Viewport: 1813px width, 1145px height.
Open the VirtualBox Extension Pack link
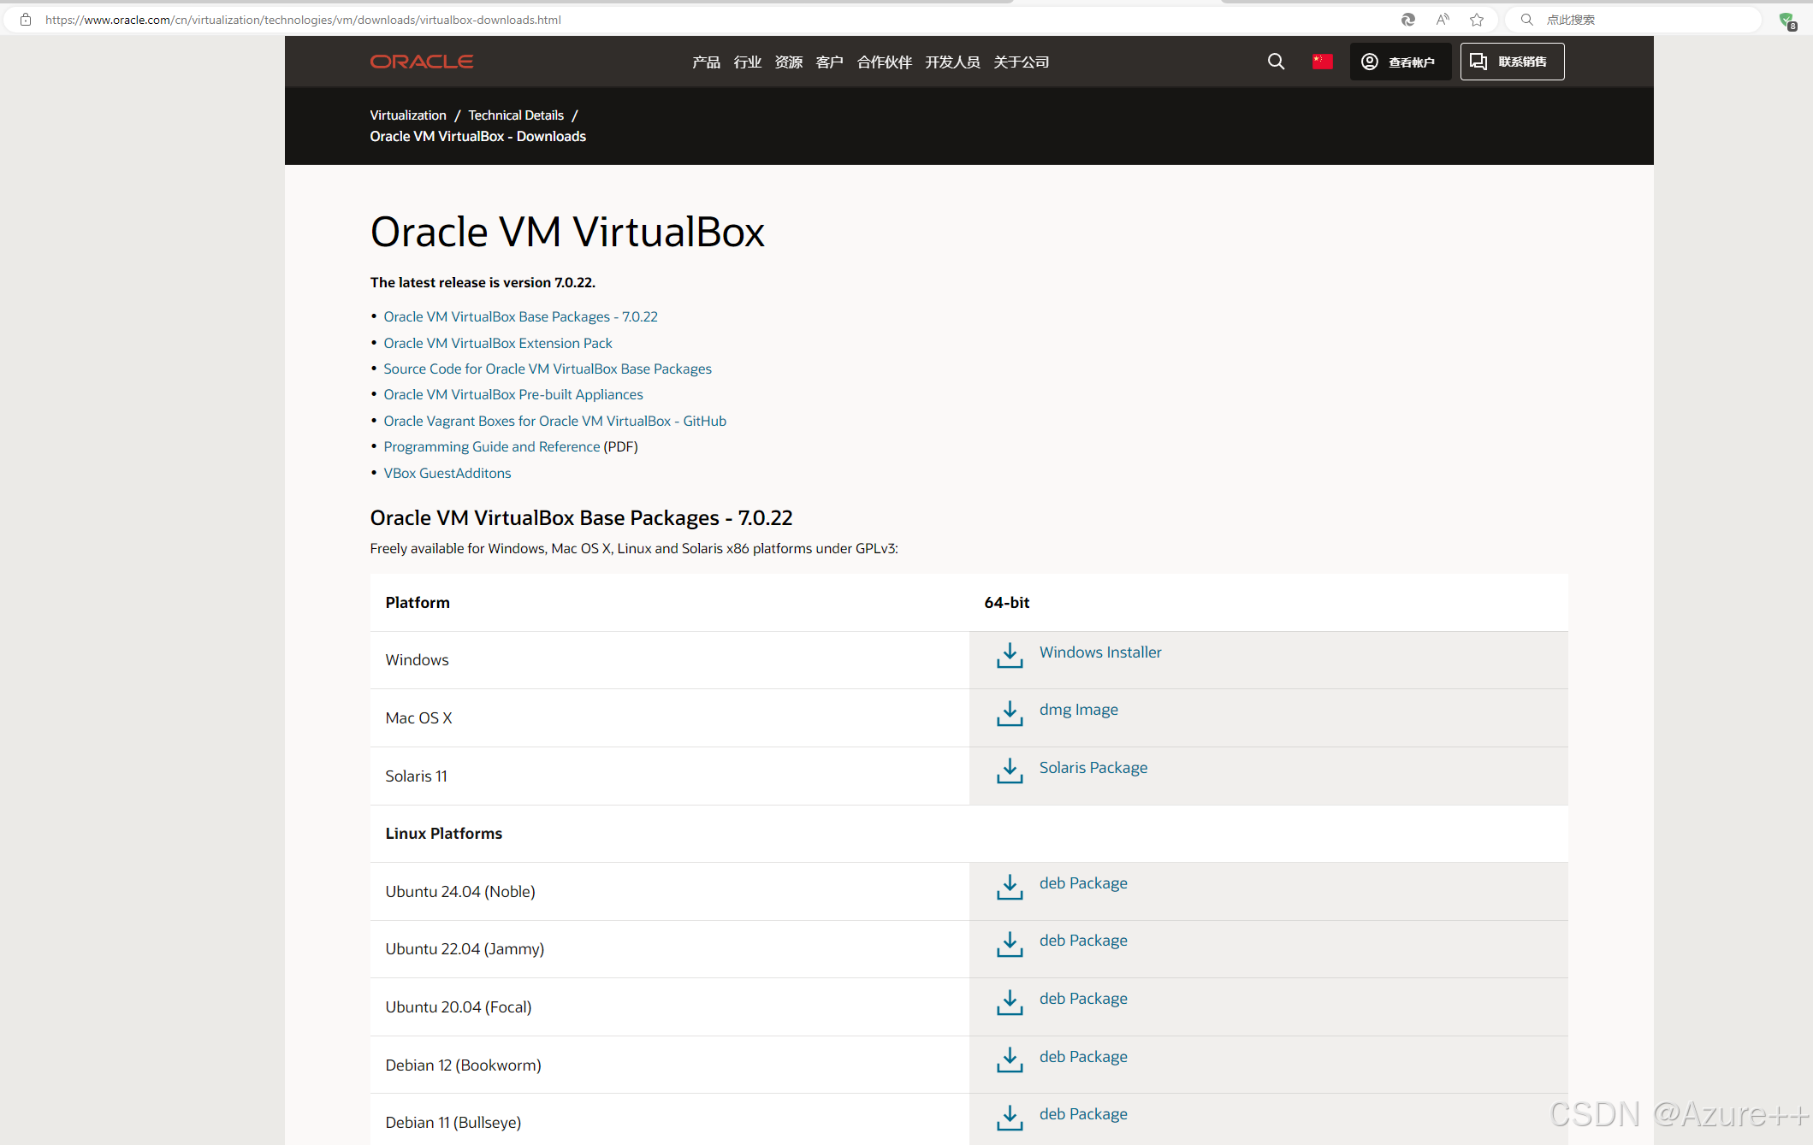[x=498, y=343]
